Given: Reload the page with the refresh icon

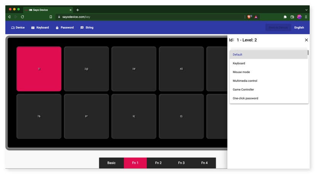Looking at the screenshot, I should (22, 17).
